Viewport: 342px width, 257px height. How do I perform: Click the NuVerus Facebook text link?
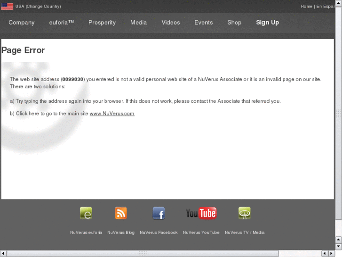(159, 232)
